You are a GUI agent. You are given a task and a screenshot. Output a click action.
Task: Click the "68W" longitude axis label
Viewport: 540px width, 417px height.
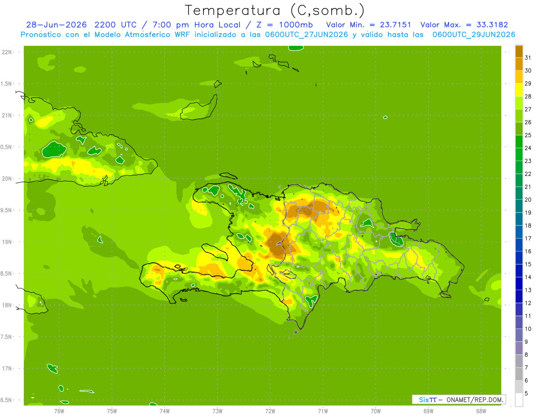(x=481, y=411)
